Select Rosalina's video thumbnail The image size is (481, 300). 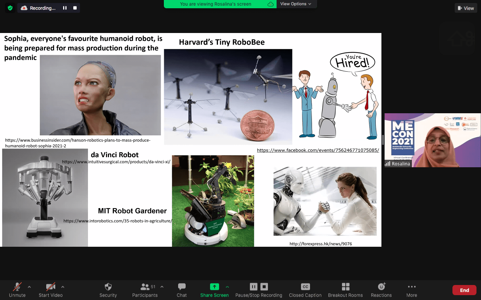point(433,140)
